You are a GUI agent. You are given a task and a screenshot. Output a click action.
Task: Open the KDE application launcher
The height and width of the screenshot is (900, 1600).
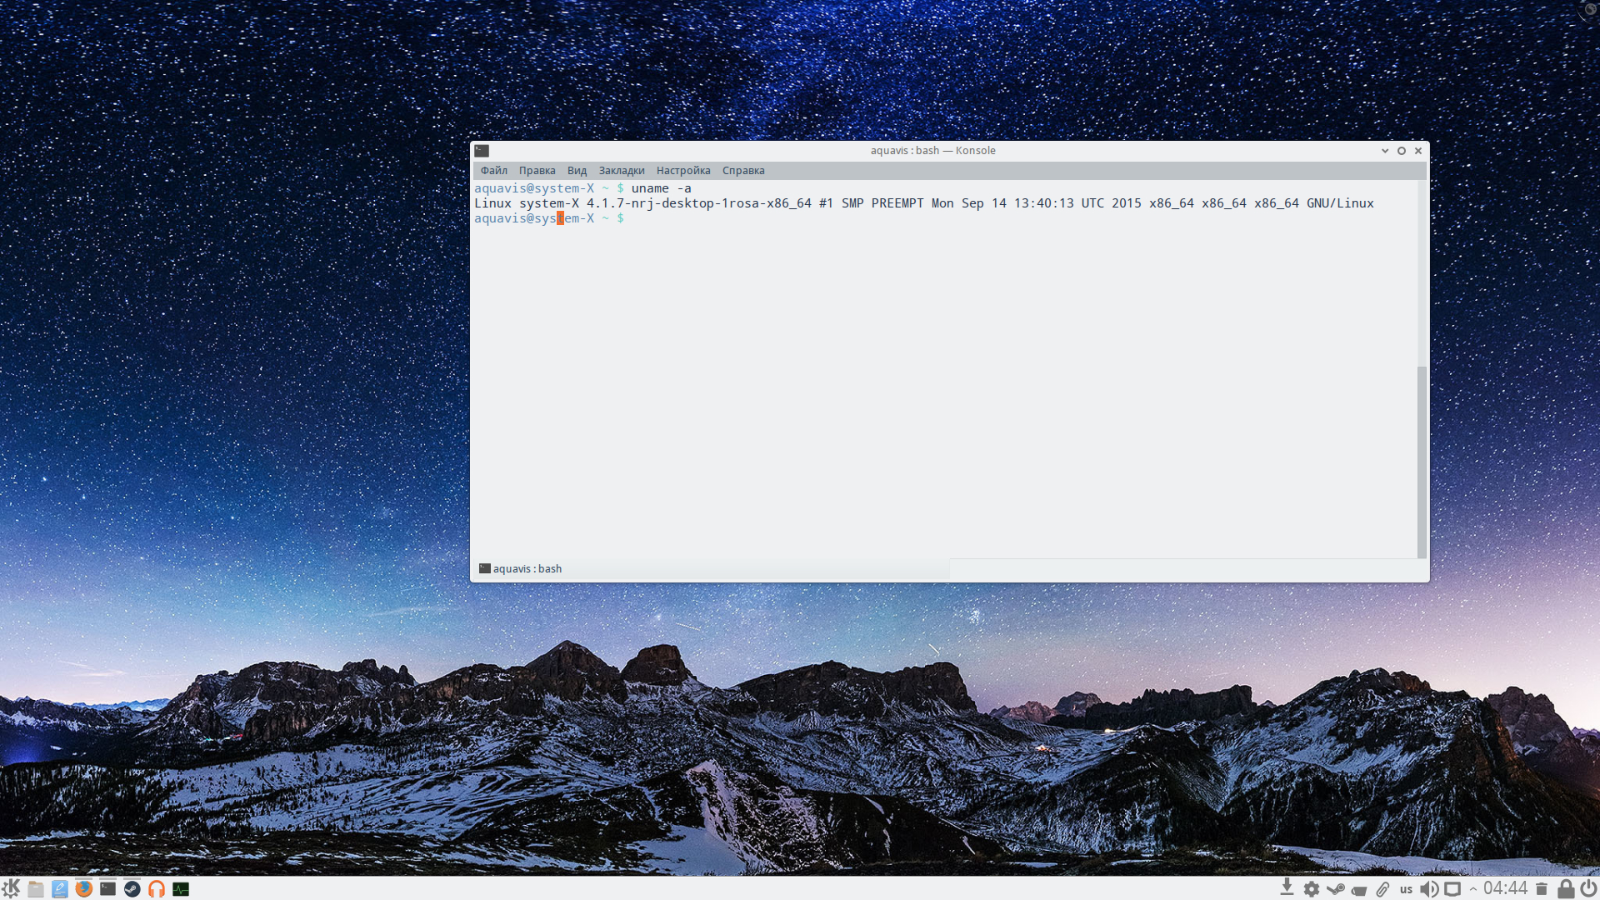pos(11,888)
